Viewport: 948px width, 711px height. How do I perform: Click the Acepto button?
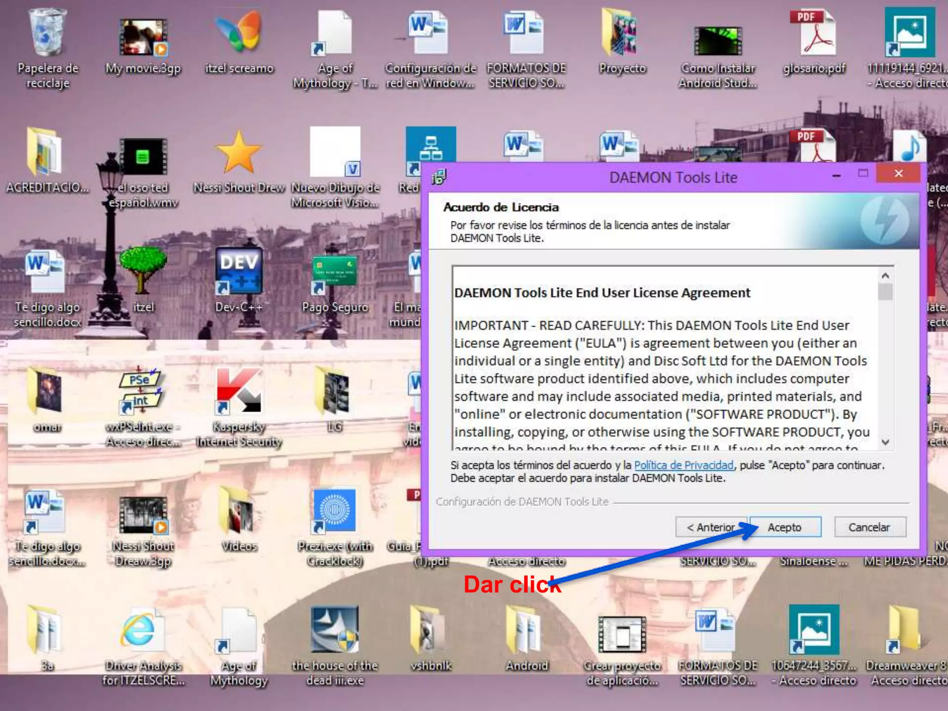point(785,527)
